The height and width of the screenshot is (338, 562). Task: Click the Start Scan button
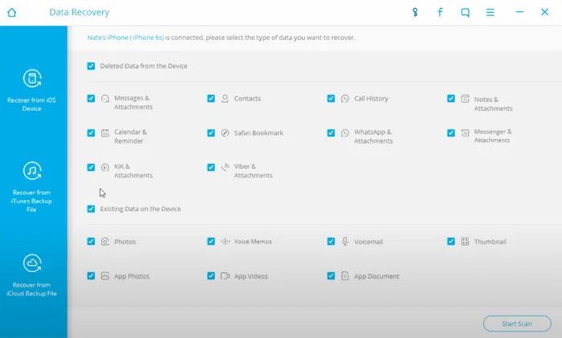(x=517, y=324)
